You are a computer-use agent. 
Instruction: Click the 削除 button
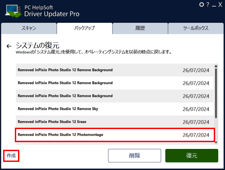click(x=135, y=156)
